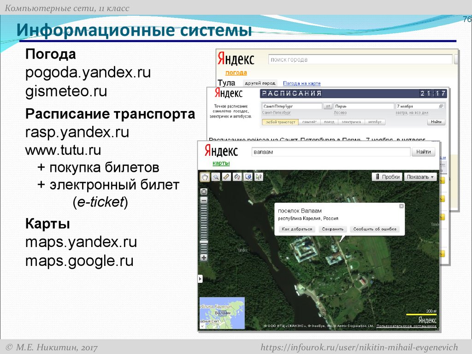Select the поезд transport tab
This screenshot has width=472, height=354.
point(329,122)
